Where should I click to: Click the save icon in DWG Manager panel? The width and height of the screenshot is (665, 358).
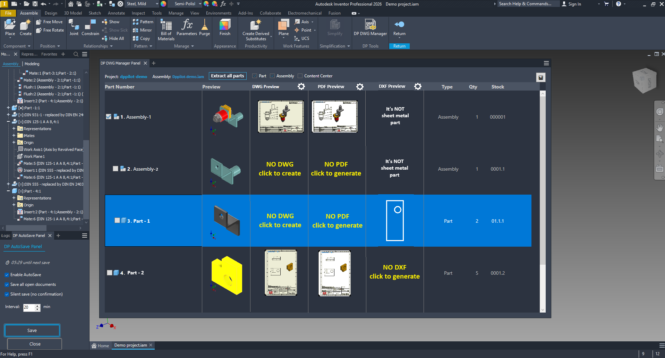tap(540, 77)
